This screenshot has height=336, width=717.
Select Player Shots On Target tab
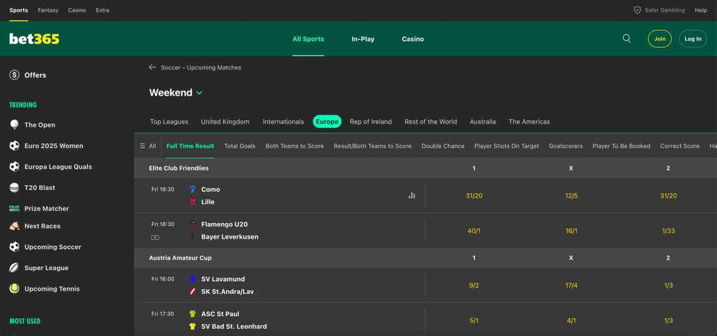(x=507, y=146)
